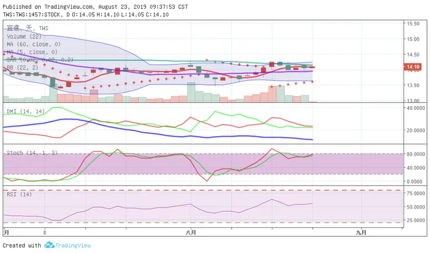Click the 50.0000 RSI axis value
The height and width of the screenshot is (253, 430).
pyautogui.click(x=415, y=207)
